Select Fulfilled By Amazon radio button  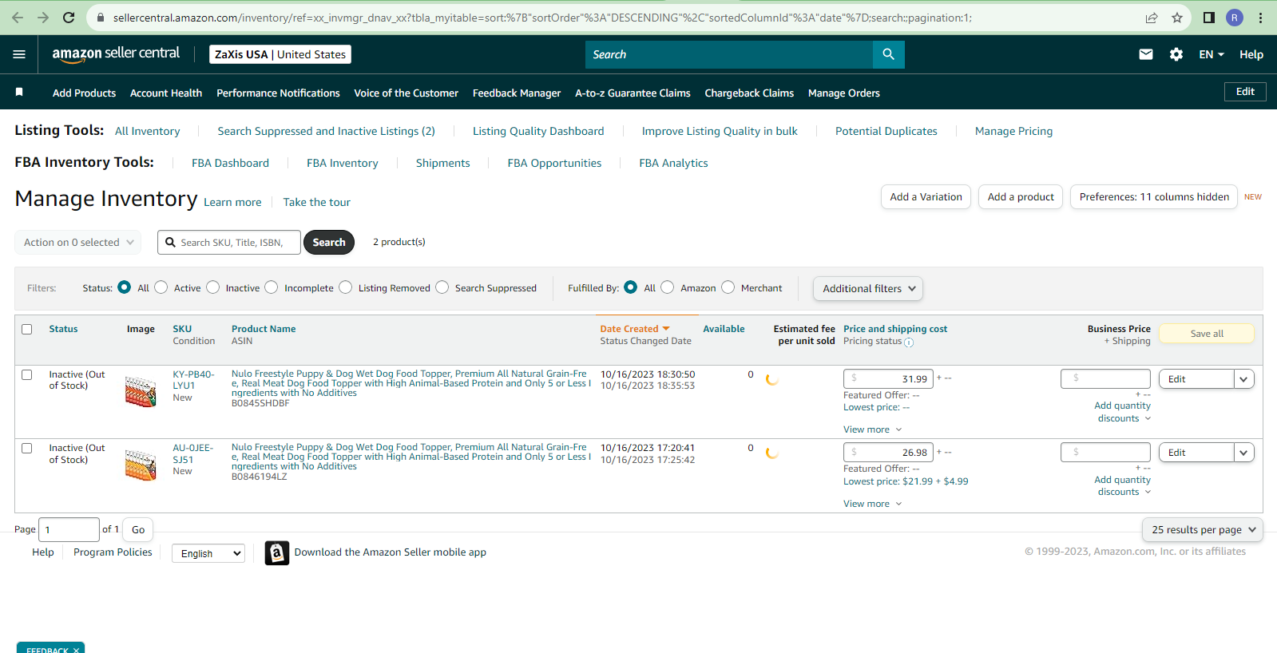(x=668, y=287)
